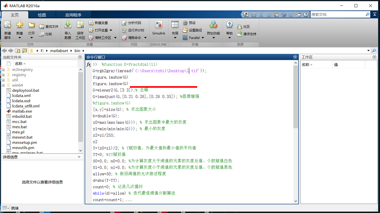The image size is (380, 213).
Task: Click the Set Path (设置路径) icon
Action: 185,30
